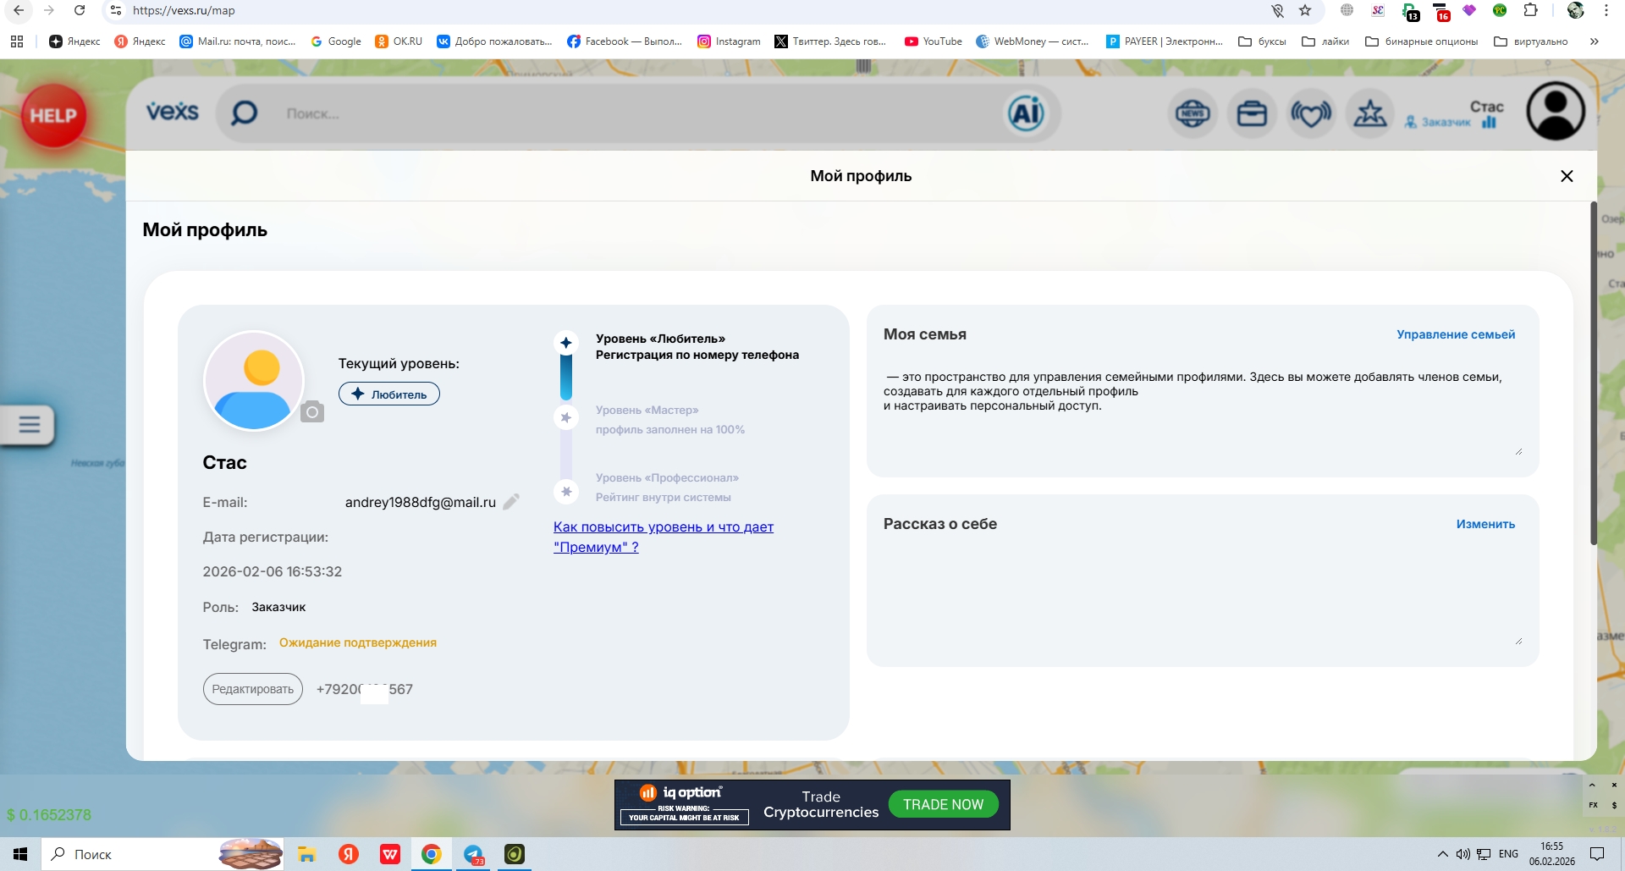Screen dimensions: 1625x871
Task: Open the Chrome three-dot menu
Action: [x=1606, y=10]
